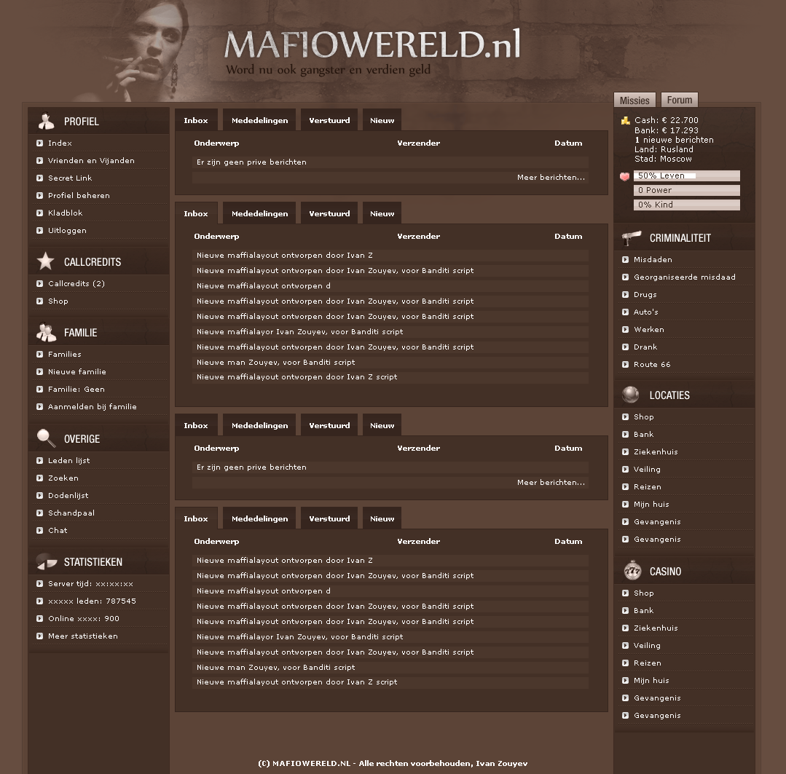The width and height of the screenshot is (786, 774).
Task: Open the Auto's link
Action: (646, 312)
